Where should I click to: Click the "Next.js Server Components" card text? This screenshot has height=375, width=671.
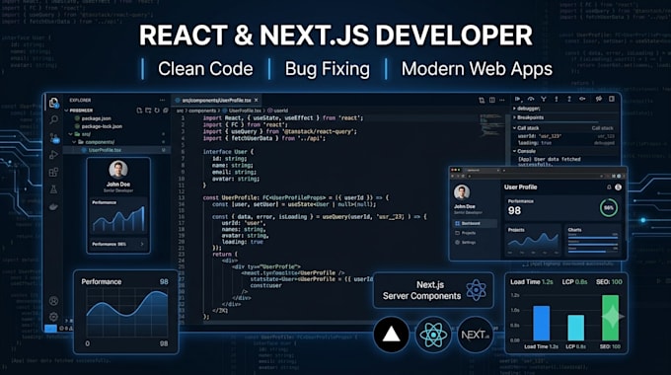tap(422, 290)
